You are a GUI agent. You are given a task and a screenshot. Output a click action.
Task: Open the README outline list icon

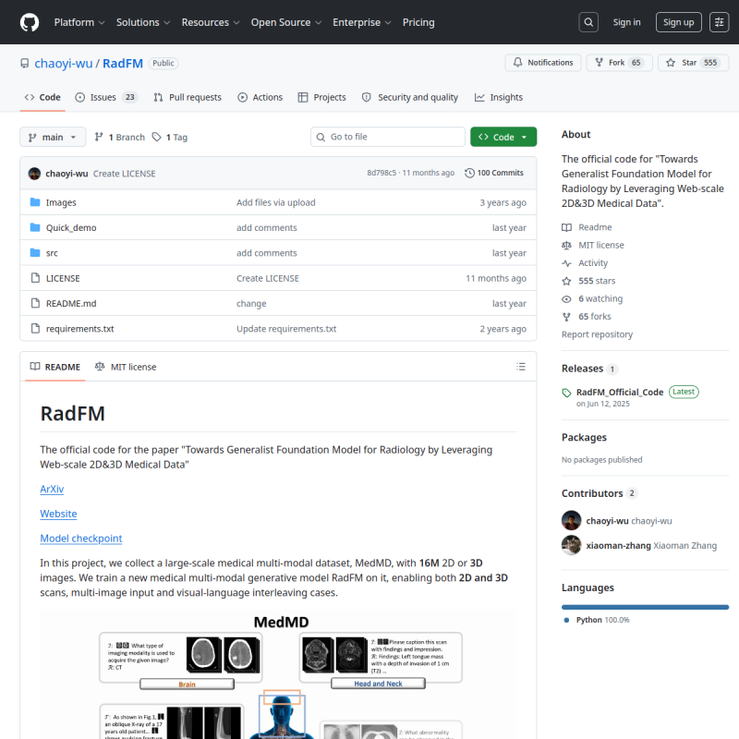click(521, 367)
